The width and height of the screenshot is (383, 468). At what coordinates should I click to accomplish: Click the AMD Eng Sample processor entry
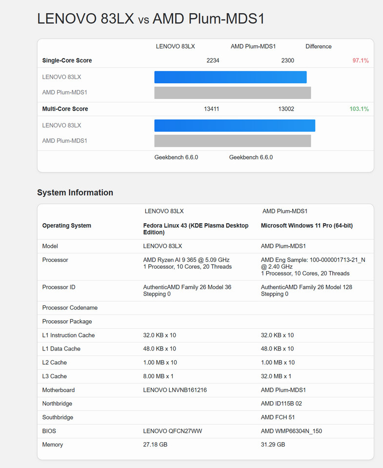click(x=313, y=263)
